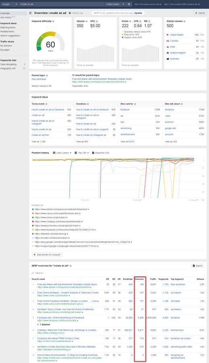
Task: Click the Export button in SERP overview
Action: [198, 266]
